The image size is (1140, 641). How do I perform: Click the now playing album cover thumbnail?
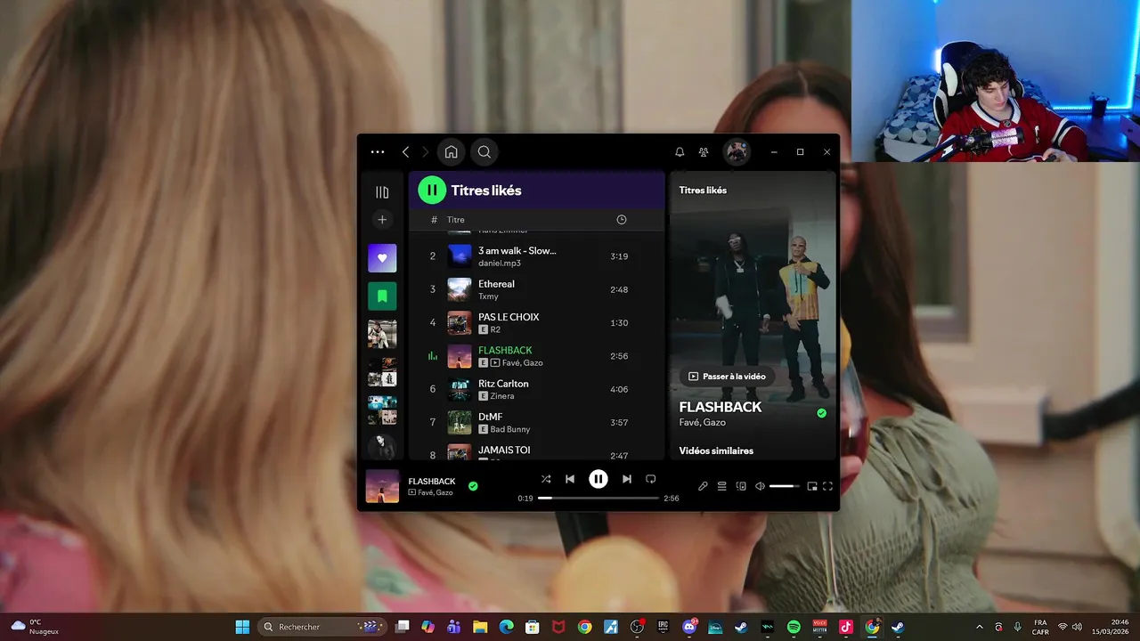382,486
